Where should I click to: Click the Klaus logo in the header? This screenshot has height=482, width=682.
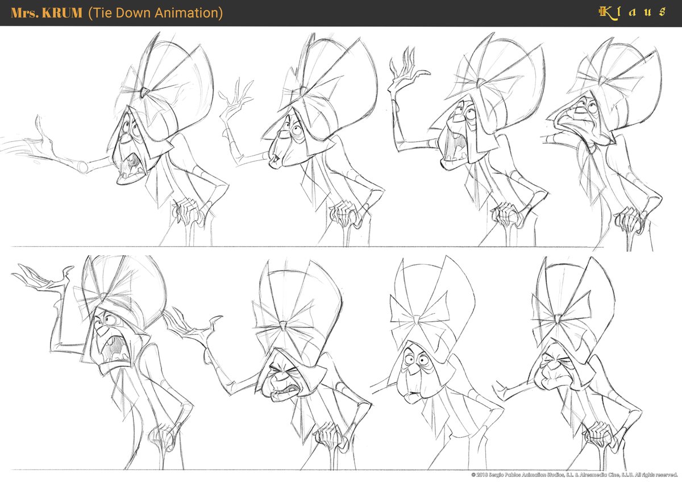(x=631, y=12)
